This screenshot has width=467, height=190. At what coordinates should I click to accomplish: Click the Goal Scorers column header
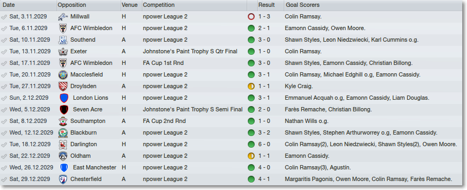pyautogui.click(x=373, y=5)
